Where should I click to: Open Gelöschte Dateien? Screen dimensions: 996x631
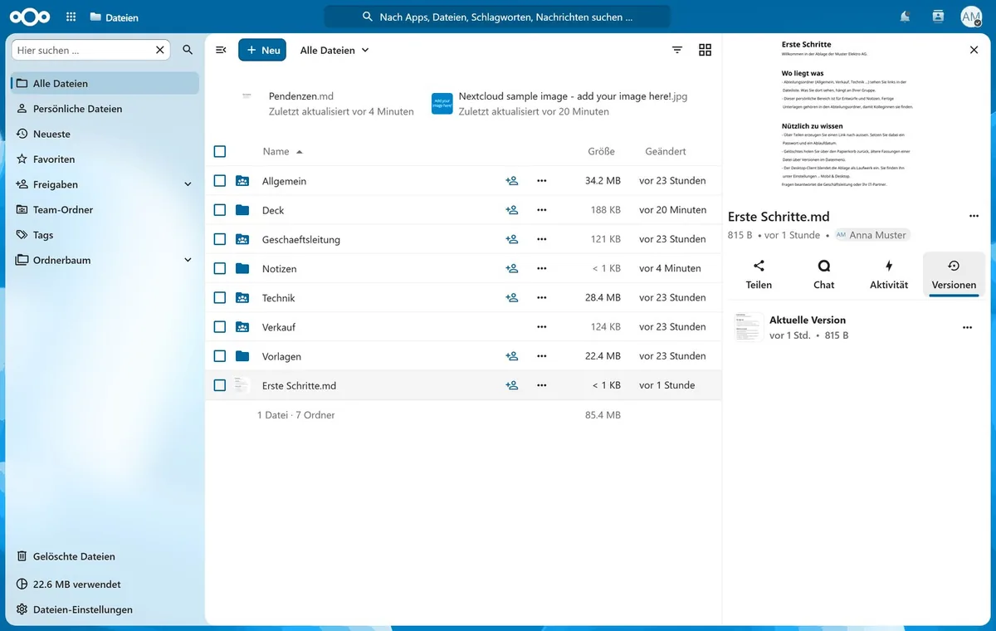[x=105, y=556]
